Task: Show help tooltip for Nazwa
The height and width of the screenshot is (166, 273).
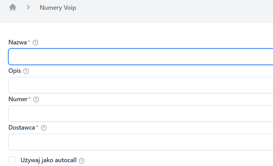Action: click(x=35, y=43)
